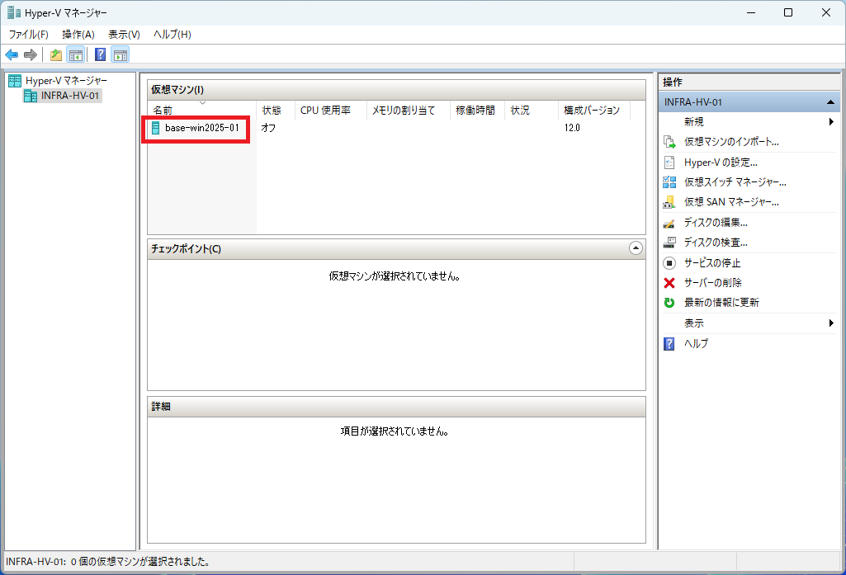The width and height of the screenshot is (846, 575).
Task: Sort by the メモリの割り当て column header
Action: 409,110
